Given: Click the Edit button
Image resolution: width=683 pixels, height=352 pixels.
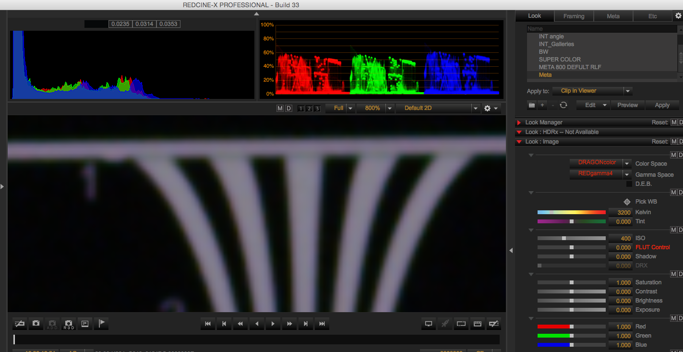Looking at the screenshot, I should point(593,105).
